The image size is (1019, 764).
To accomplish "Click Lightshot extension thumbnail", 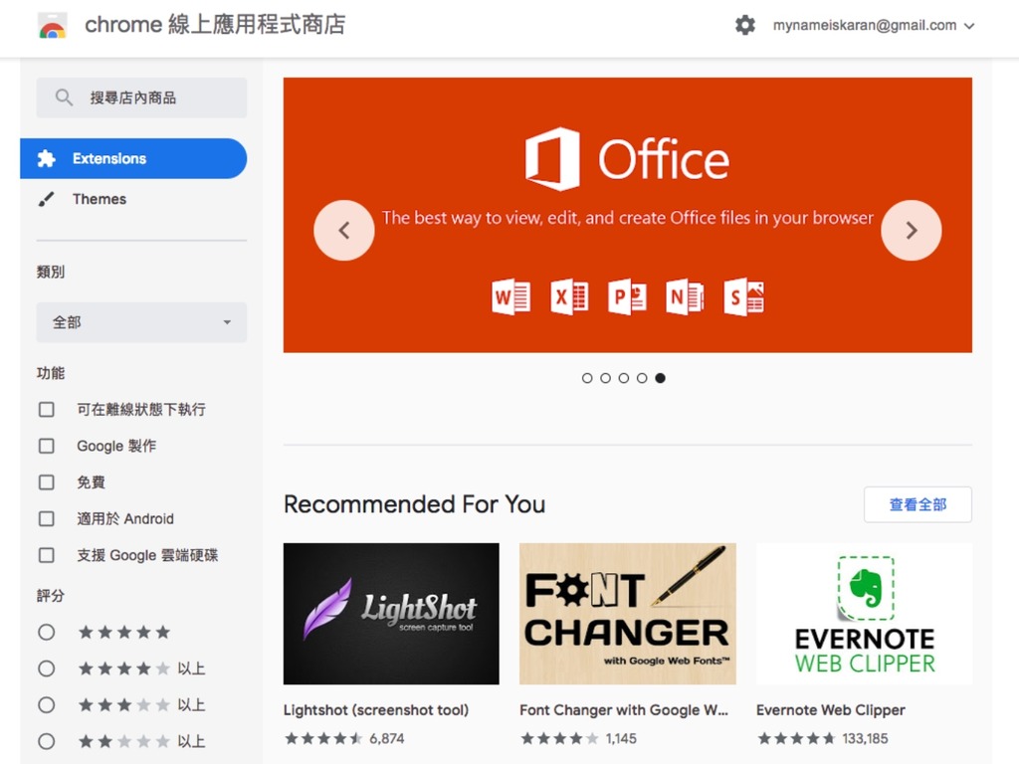I will pos(391,613).
